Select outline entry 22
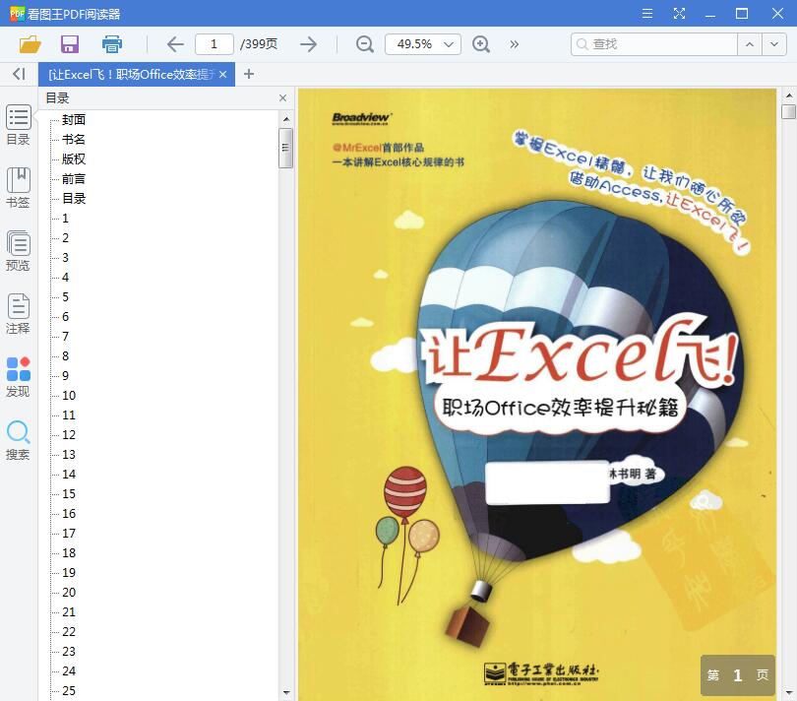The width and height of the screenshot is (797, 701). pos(69,632)
